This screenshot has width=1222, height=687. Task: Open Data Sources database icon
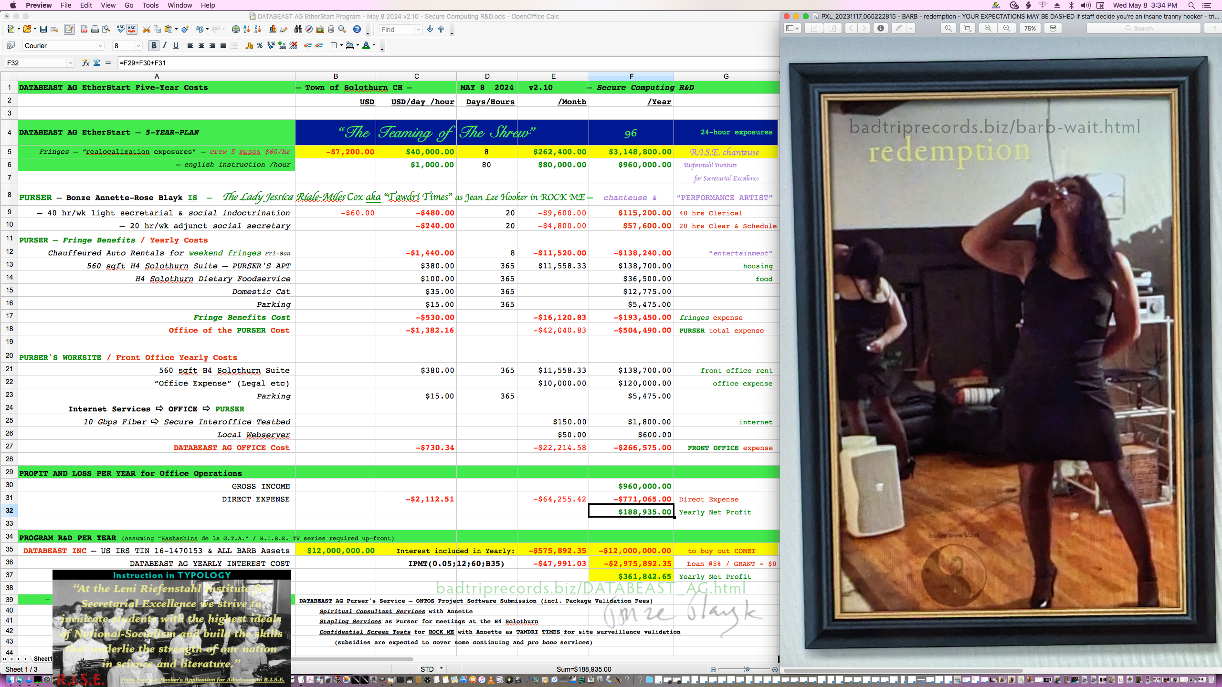coord(331,30)
